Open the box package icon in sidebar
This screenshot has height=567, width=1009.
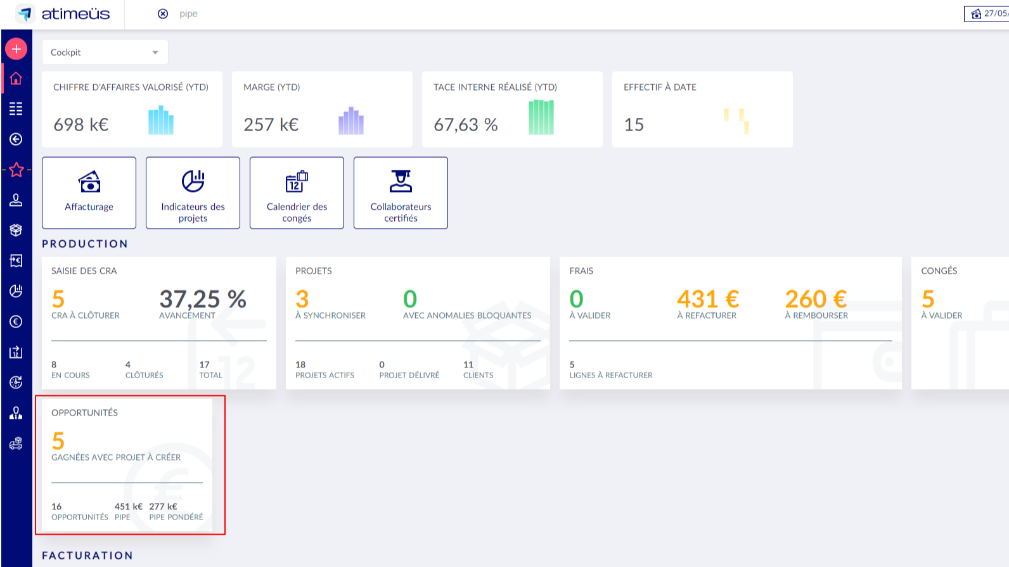tap(16, 230)
